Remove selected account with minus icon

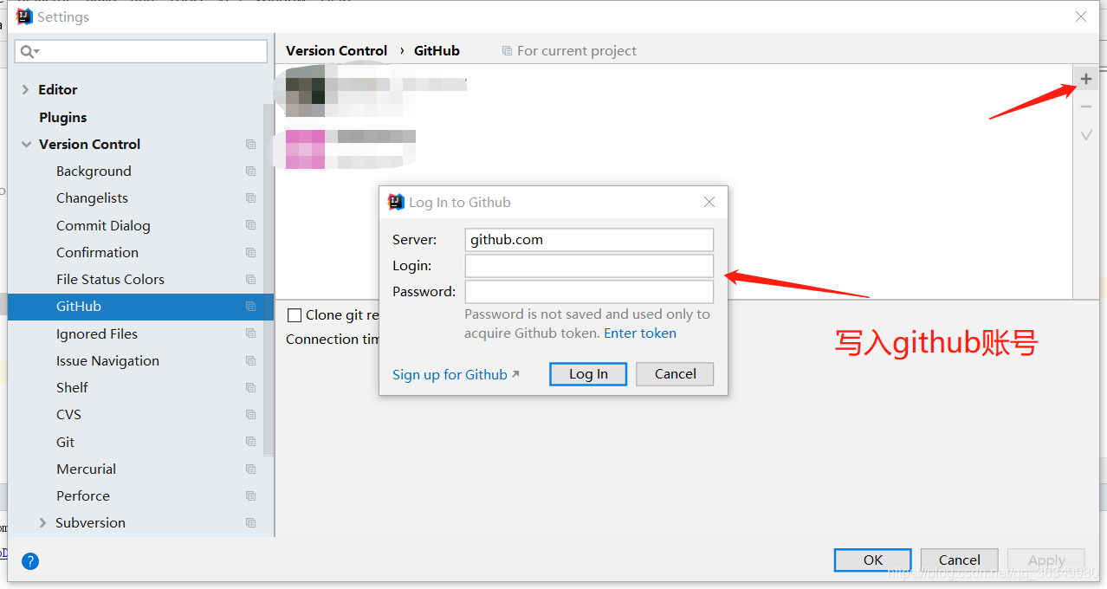[x=1086, y=107]
